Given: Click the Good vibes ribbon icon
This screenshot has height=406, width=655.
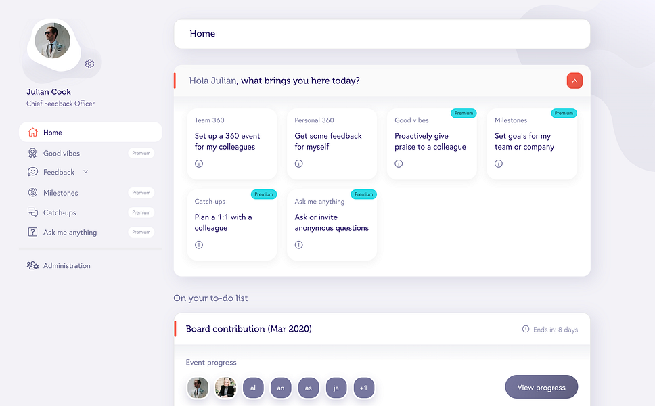Looking at the screenshot, I should click(x=32, y=153).
